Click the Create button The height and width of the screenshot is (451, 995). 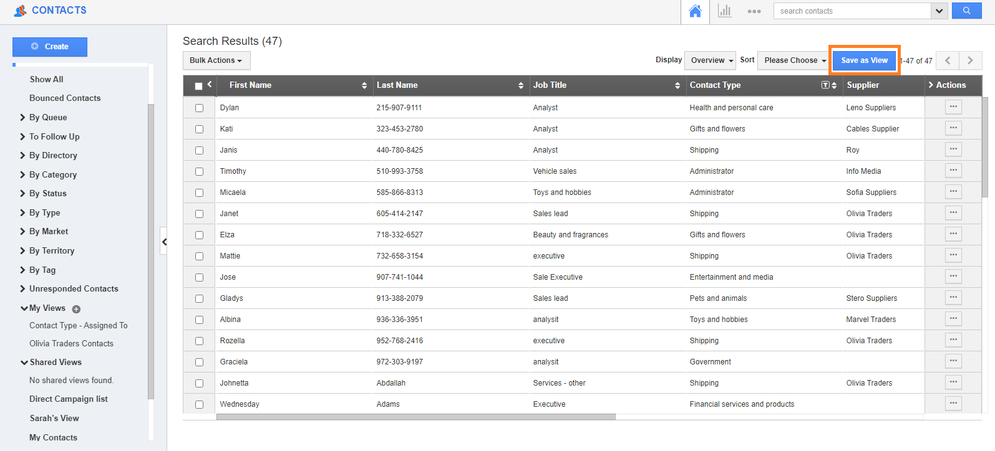point(50,47)
